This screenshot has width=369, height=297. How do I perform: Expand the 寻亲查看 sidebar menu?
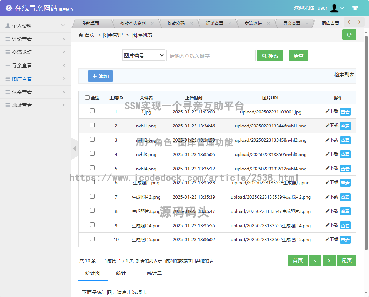[35, 65]
